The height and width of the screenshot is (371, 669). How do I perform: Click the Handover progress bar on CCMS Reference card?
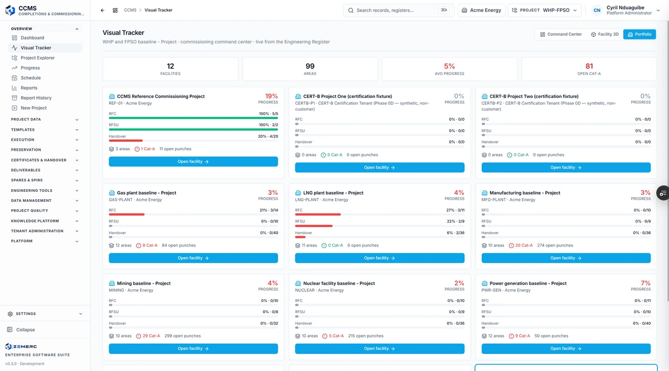(x=193, y=141)
